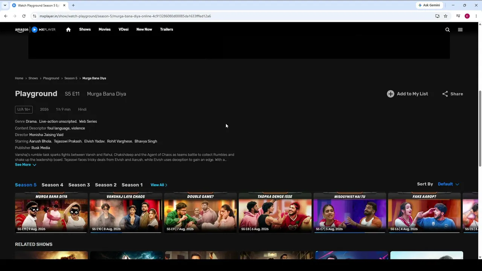This screenshot has width=482, height=271.
Task: Switch to the Season 4 tab
Action: pos(52,185)
